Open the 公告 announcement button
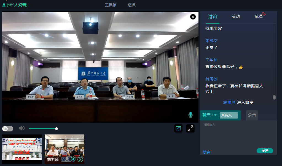This screenshot has height=166, width=282. pyautogui.click(x=252, y=115)
